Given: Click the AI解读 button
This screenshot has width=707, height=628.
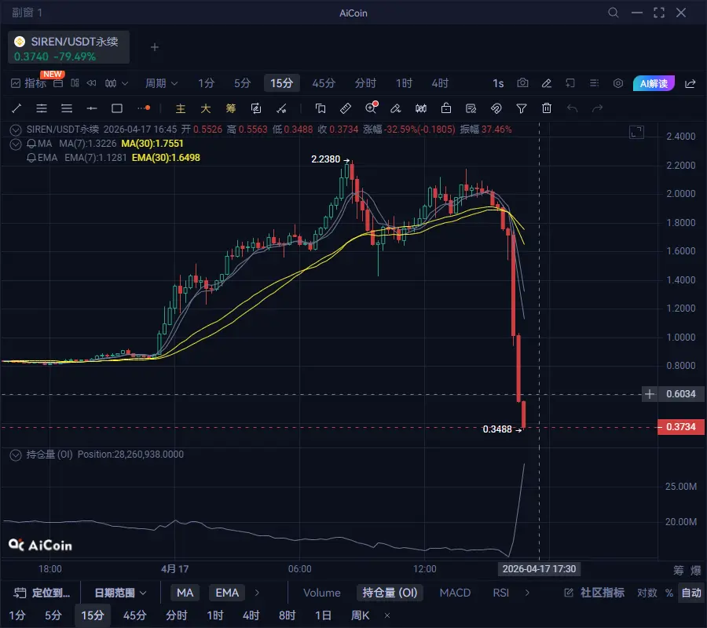Looking at the screenshot, I should (x=654, y=83).
